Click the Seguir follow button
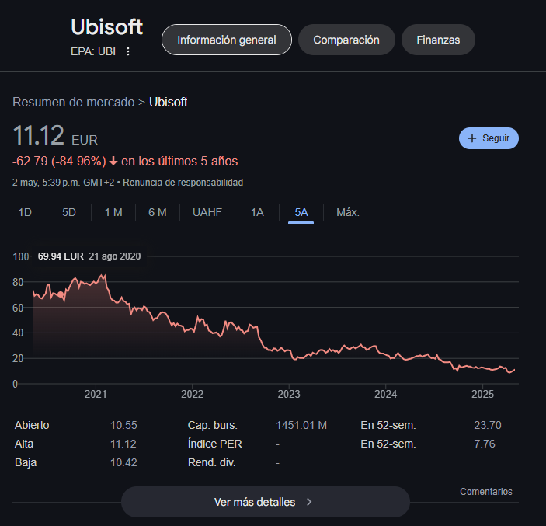Screen dimensions: 546x526 (x=489, y=138)
